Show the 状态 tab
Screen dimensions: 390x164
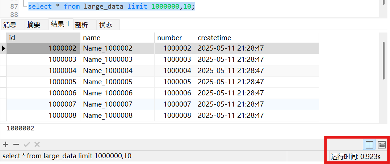click(x=105, y=25)
